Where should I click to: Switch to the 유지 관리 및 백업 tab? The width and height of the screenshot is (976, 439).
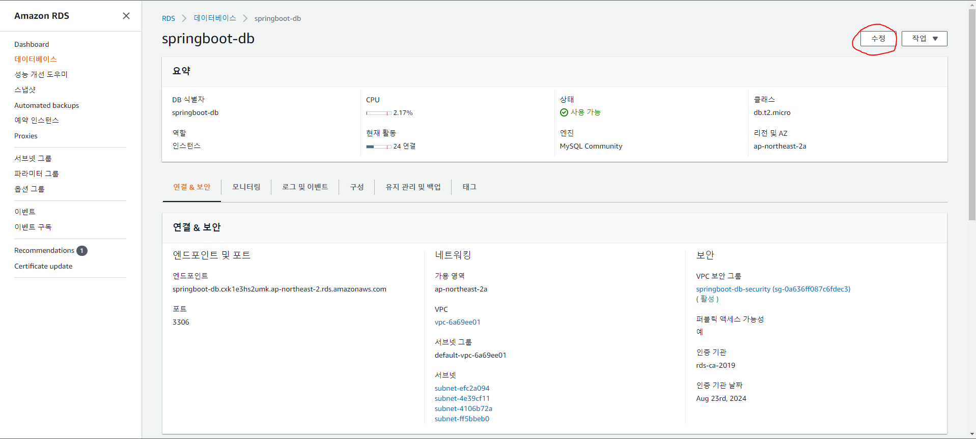coord(413,187)
